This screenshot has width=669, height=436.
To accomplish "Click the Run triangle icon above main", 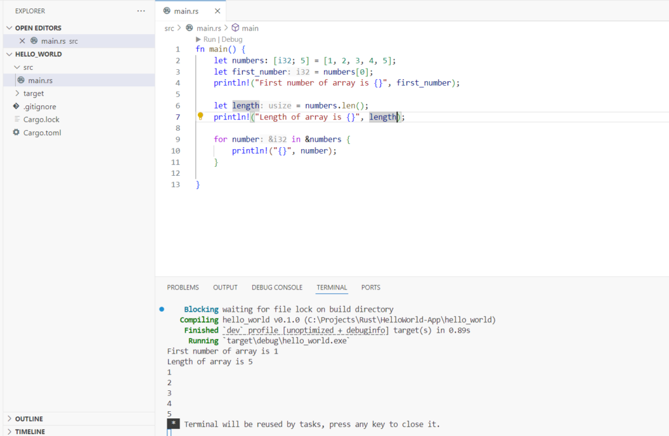I will 198,39.
